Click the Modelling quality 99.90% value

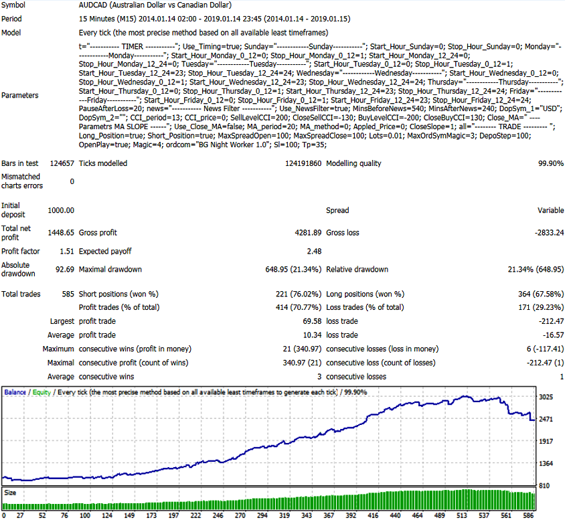[550, 163]
